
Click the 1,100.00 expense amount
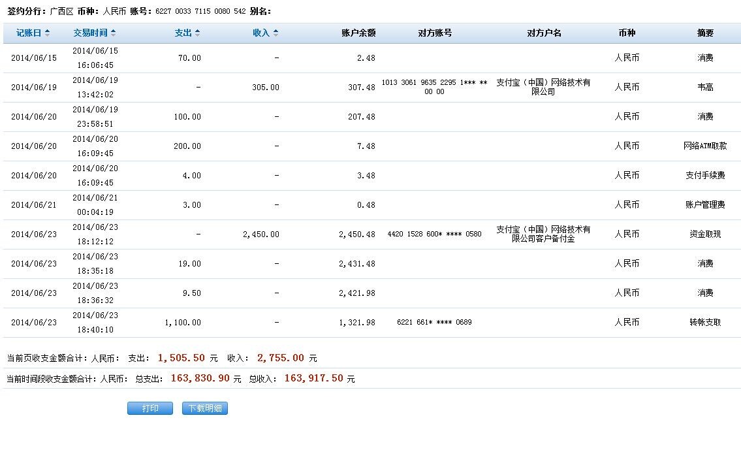coord(183,323)
